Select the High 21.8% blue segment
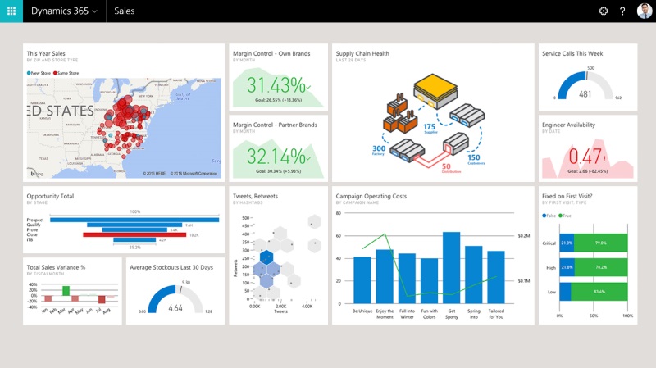Screen dimensions: 656x368 [x=567, y=267]
